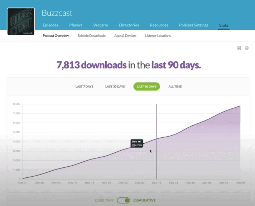Click the Dec 16 x-axis label

(157, 183)
